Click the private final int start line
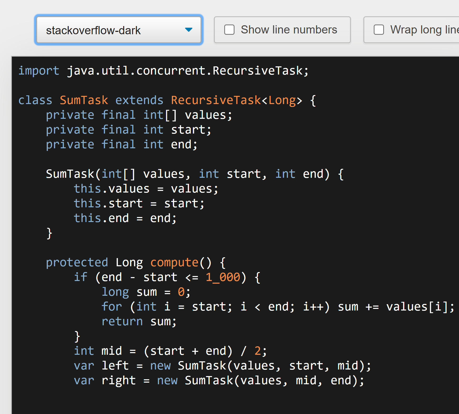 click(x=129, y=130)
